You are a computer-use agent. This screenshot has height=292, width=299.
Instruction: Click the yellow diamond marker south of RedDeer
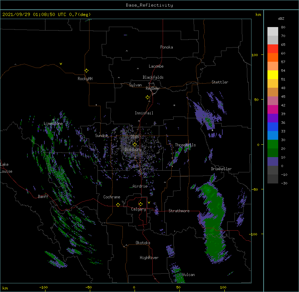(148, 97)
